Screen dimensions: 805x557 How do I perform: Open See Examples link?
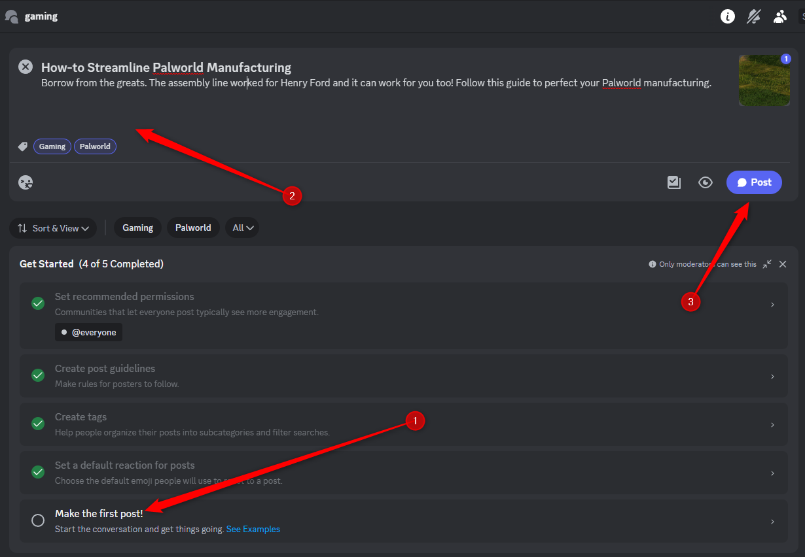253,529
